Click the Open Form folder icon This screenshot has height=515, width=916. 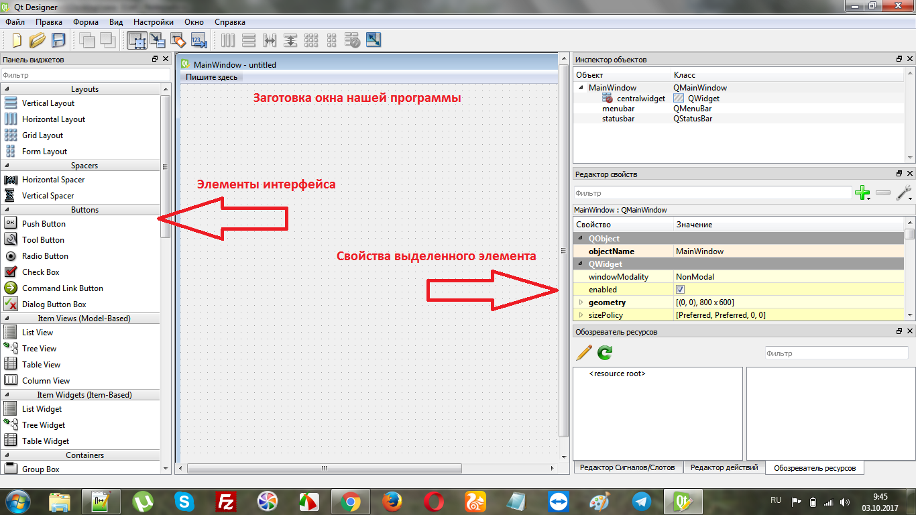pyautogui.click(x=38, y=40)
